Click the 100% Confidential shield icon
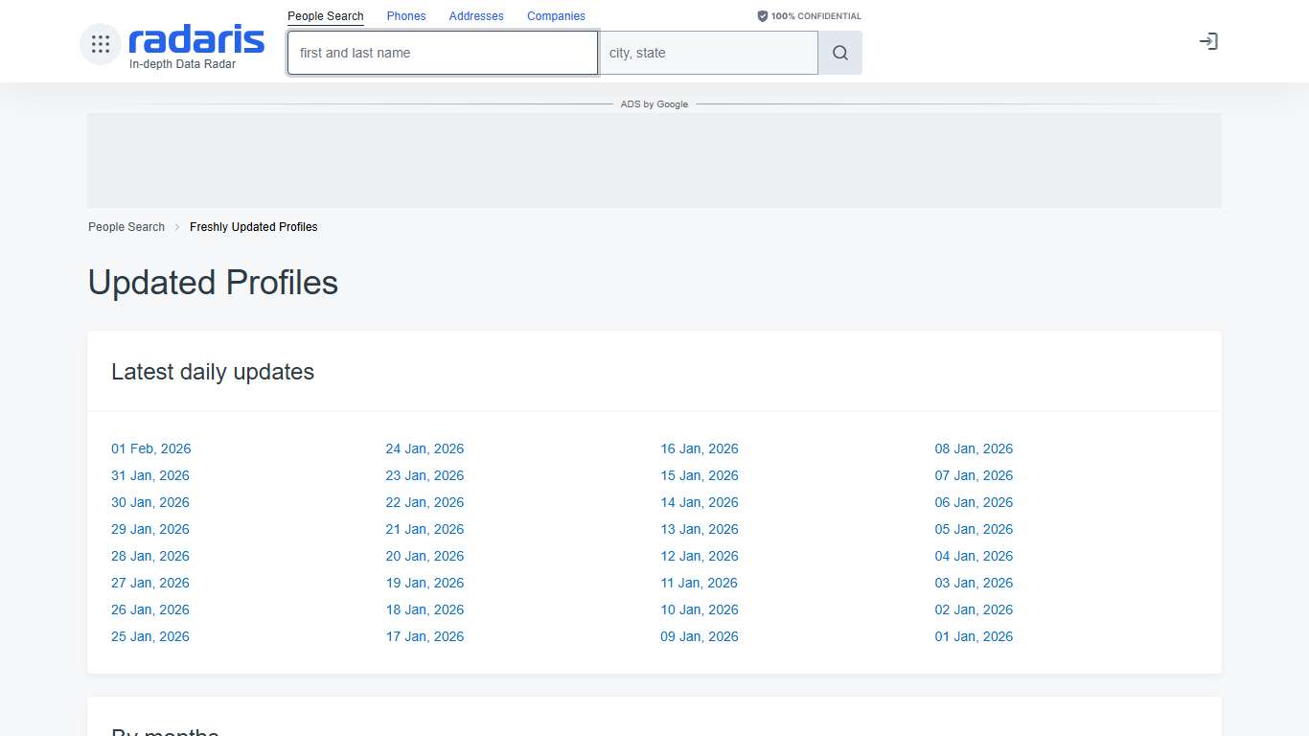The height and width of the screenshot is (736, 1309). (762, 15)
